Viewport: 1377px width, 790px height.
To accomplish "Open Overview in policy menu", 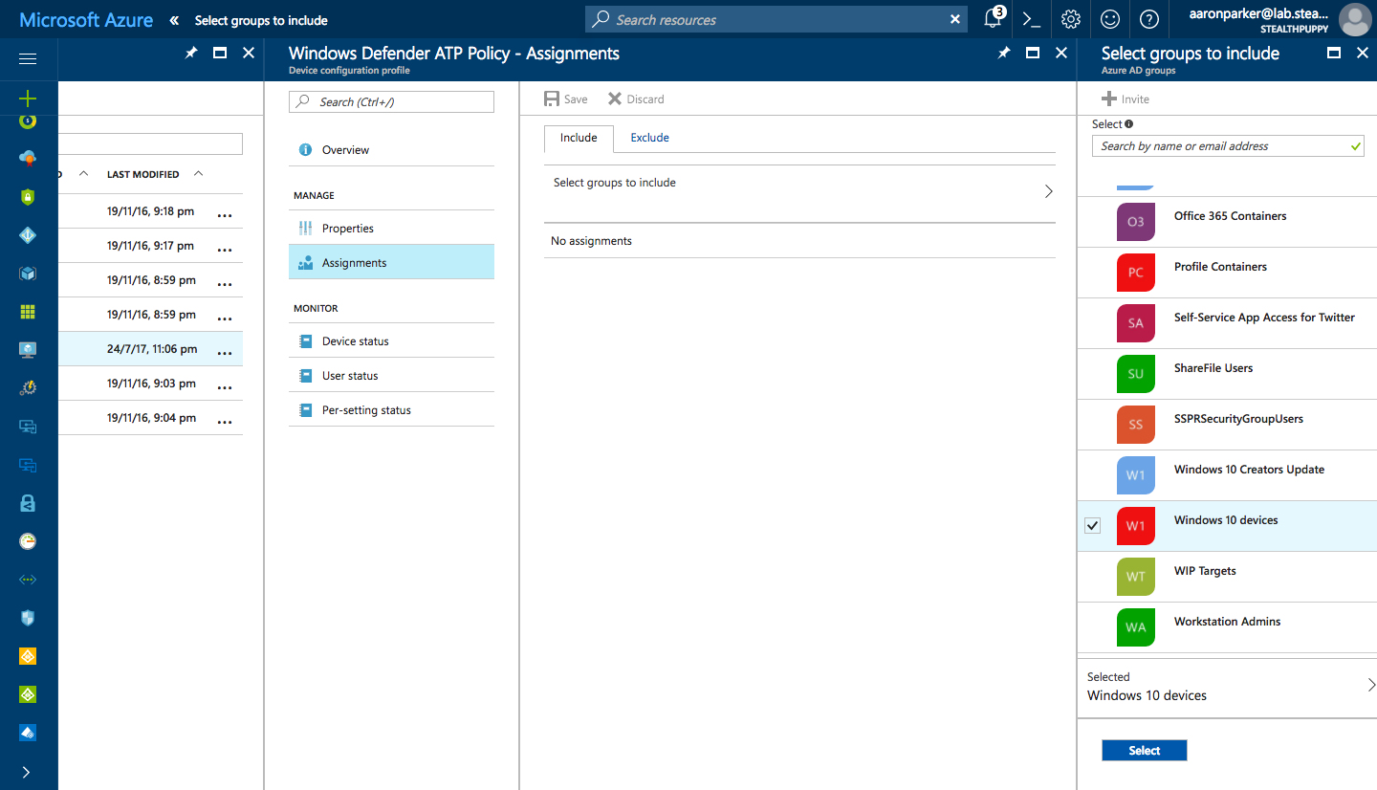I will click(x=391, y=150).
